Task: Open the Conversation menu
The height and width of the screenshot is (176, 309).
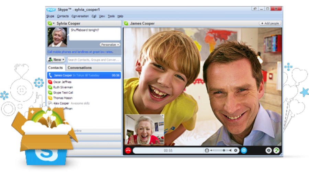Action: click(x=80, y=16)
